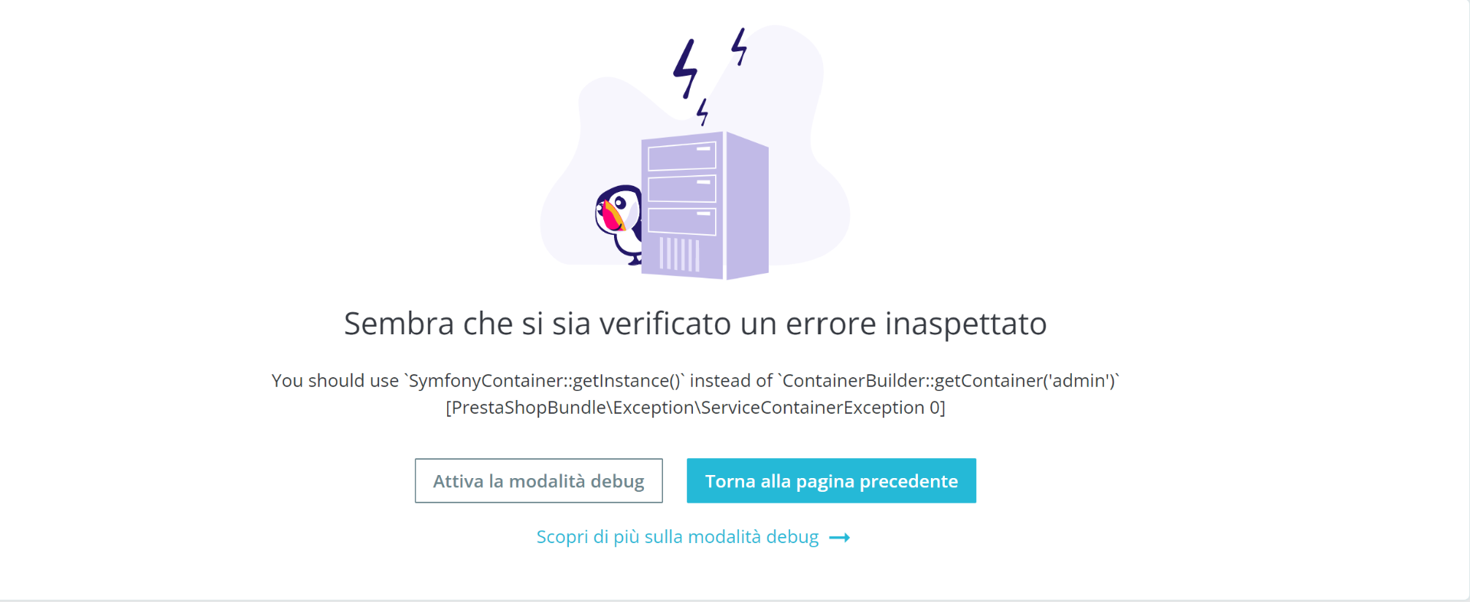Click the tiny lightning bolt just above server
This screenshot has height=602, width=1470.
pyautogui.click(x=702, y=112)
